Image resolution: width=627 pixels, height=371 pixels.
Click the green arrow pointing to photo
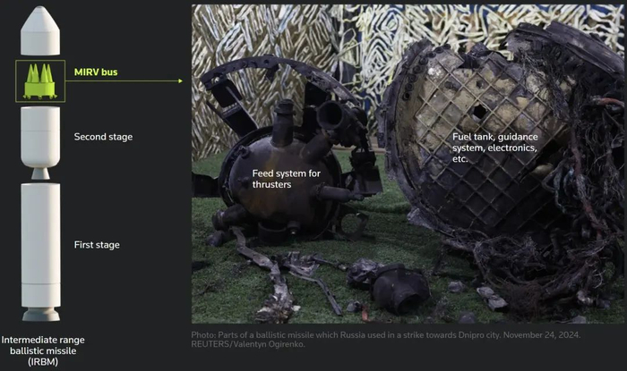[x=124, y=81]
